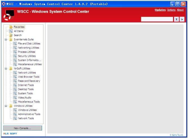Run search with the > button
The width and height of the screenshot is (192, 138).
click(182, 19)
